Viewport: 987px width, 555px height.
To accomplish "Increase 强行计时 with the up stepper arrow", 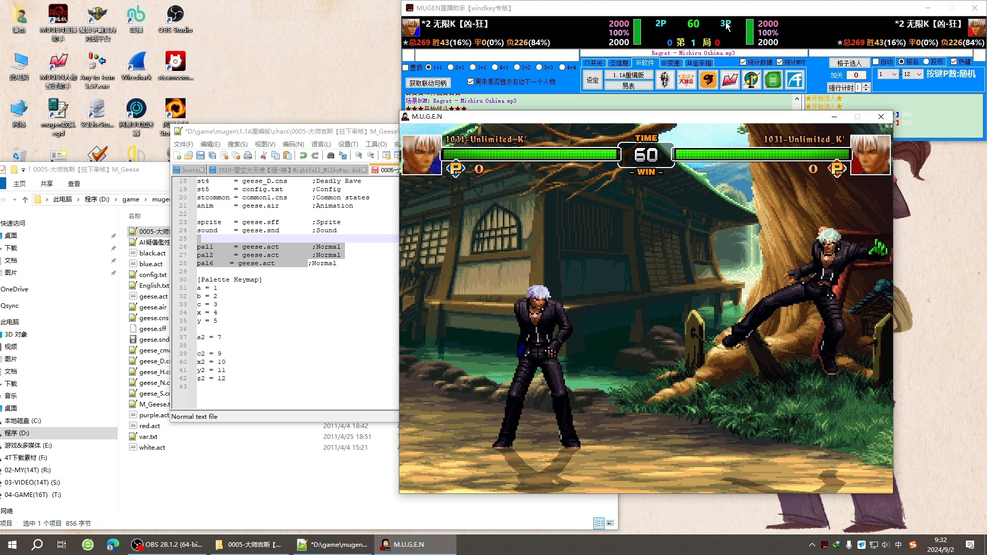I will (866, 85).
